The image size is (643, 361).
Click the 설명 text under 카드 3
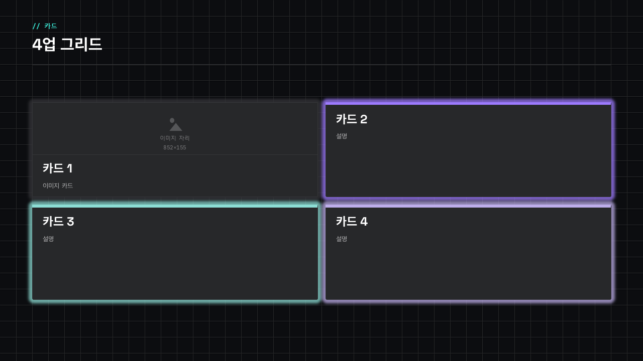[x=48, y=239]
